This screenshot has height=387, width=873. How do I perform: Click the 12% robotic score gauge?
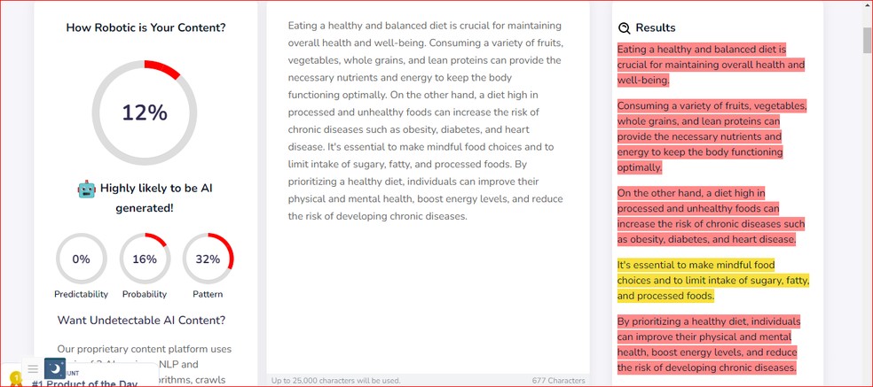pos(145,112)
